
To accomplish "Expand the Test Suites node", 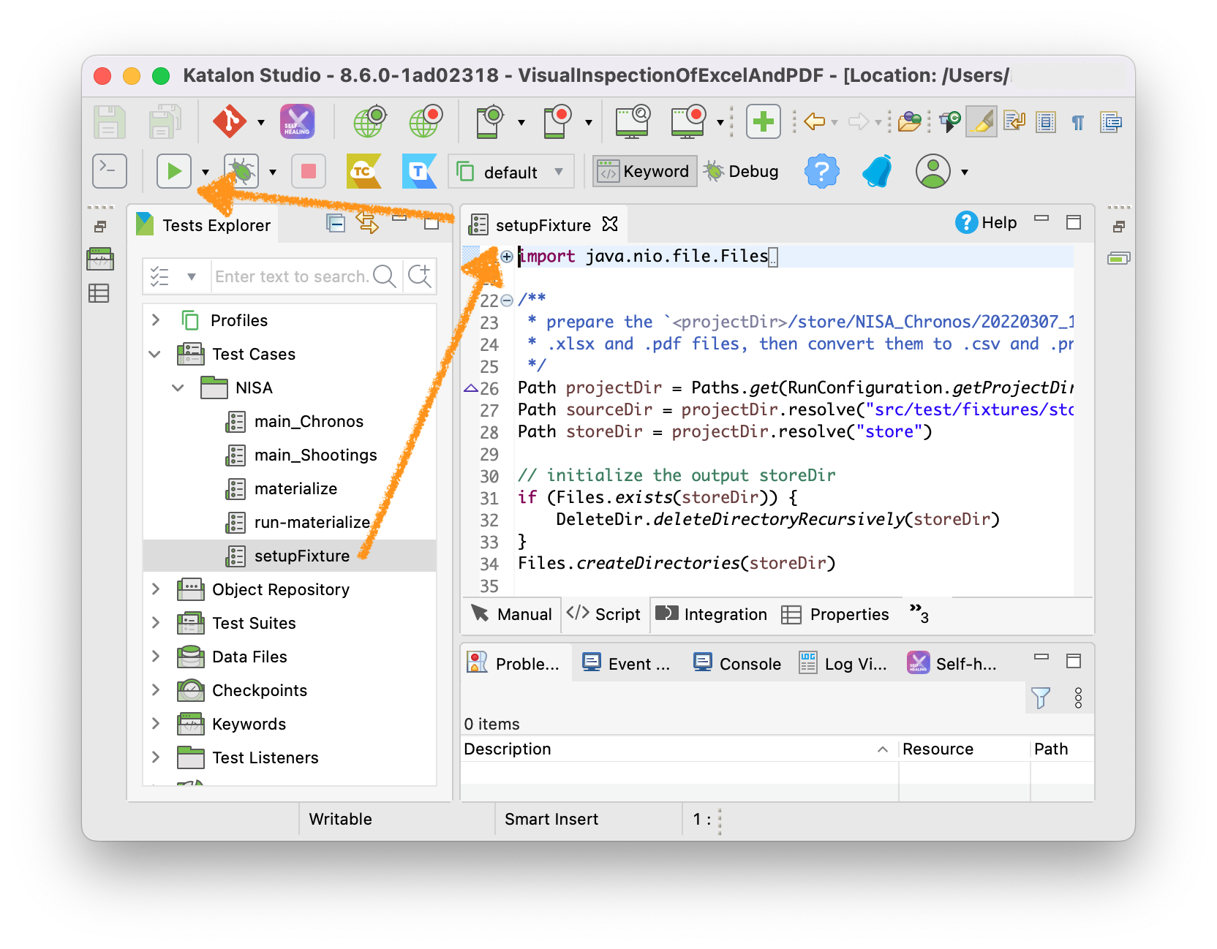I will pos(155,622).
